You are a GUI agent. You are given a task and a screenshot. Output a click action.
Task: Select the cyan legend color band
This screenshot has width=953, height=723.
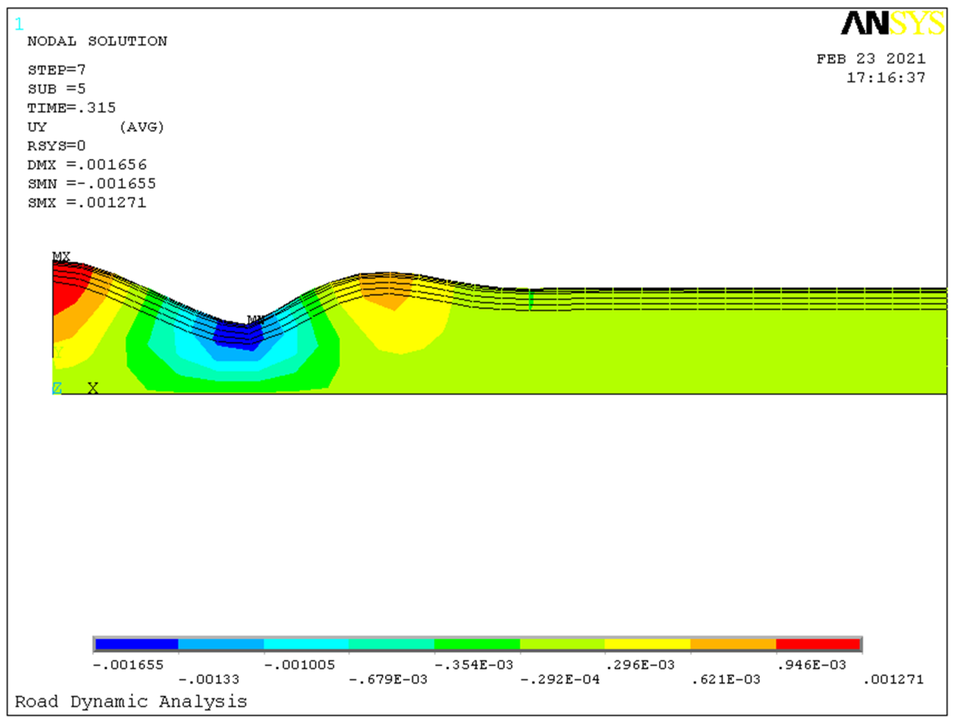coord(306,644)
